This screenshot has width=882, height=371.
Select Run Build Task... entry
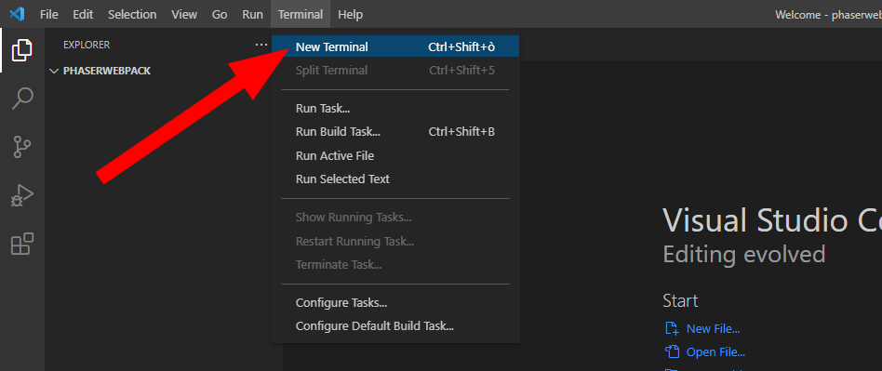(x=395, y=132)
